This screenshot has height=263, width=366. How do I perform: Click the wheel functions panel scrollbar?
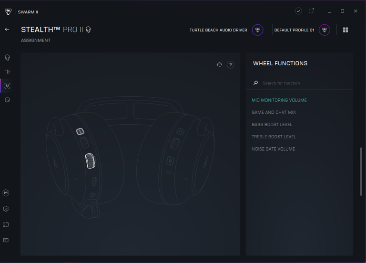pyautogui.click(x=361, y=172)
